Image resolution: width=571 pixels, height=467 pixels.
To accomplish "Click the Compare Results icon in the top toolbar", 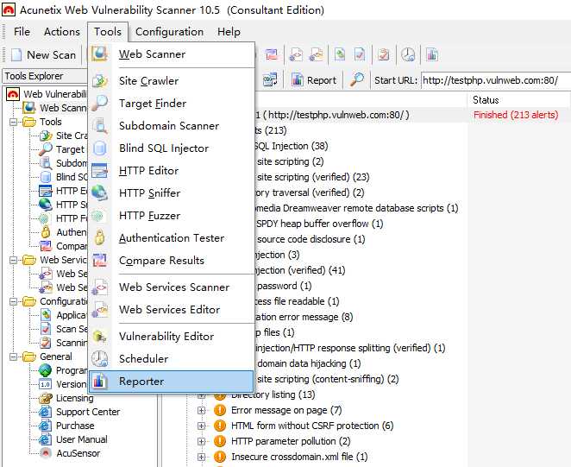I will (272, 54).
